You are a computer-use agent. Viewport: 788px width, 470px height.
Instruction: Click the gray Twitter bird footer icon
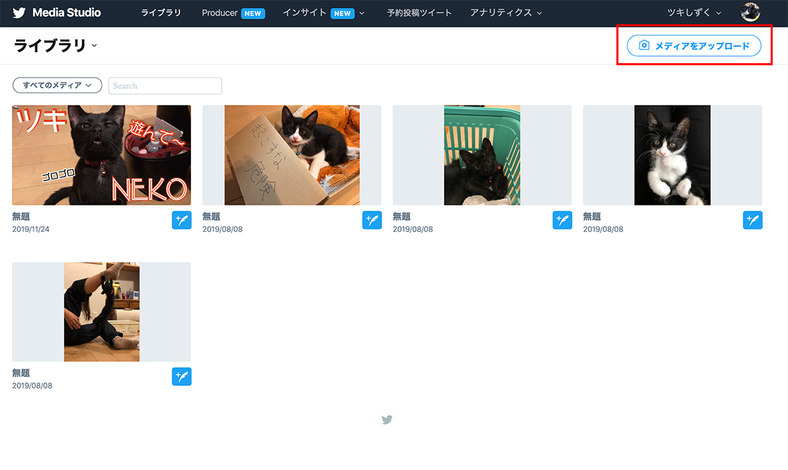387,419
